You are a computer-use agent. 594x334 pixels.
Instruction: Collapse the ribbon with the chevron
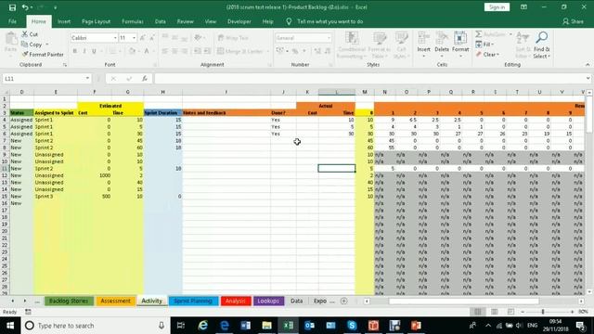click(x=588, y=65)
